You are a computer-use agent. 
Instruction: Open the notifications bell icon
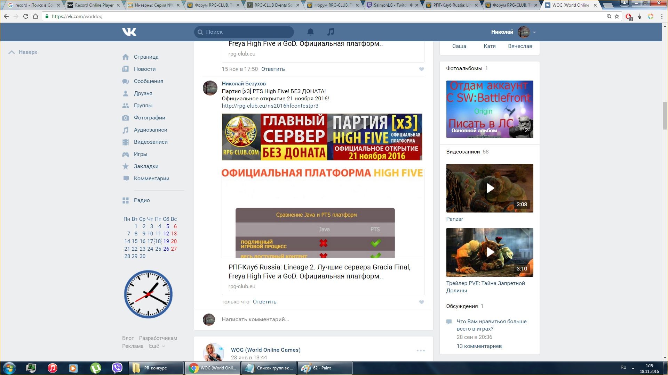pos(310,32)
